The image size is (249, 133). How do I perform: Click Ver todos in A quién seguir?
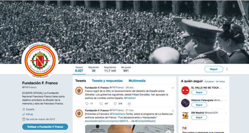click(x=220, y=81)
